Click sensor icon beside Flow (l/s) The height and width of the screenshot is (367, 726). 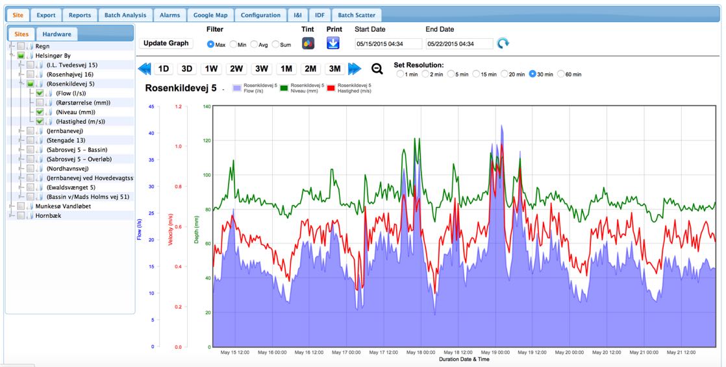point(49,93)
